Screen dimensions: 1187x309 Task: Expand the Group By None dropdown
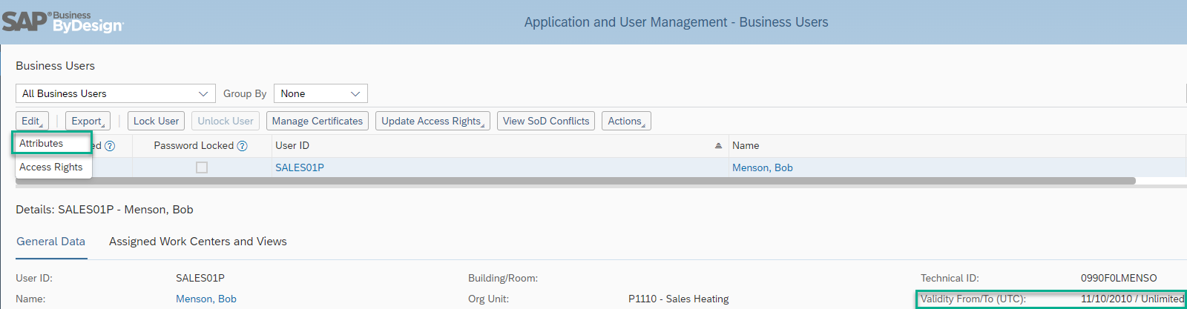pyautogui.click(x=320, y=93)
